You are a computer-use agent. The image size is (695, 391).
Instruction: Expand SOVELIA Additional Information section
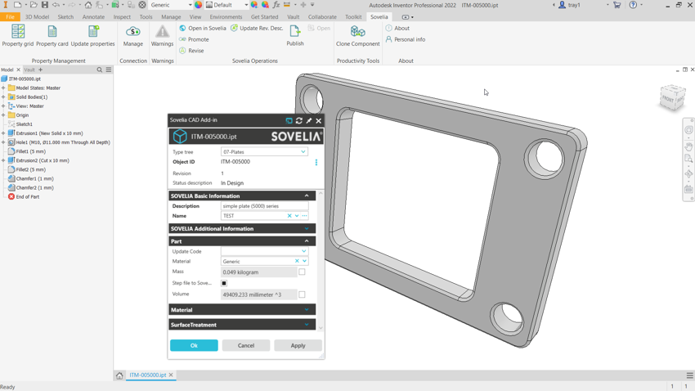click(307, 229)
